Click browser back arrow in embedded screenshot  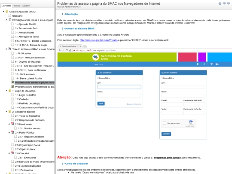(x=60, y=50)
